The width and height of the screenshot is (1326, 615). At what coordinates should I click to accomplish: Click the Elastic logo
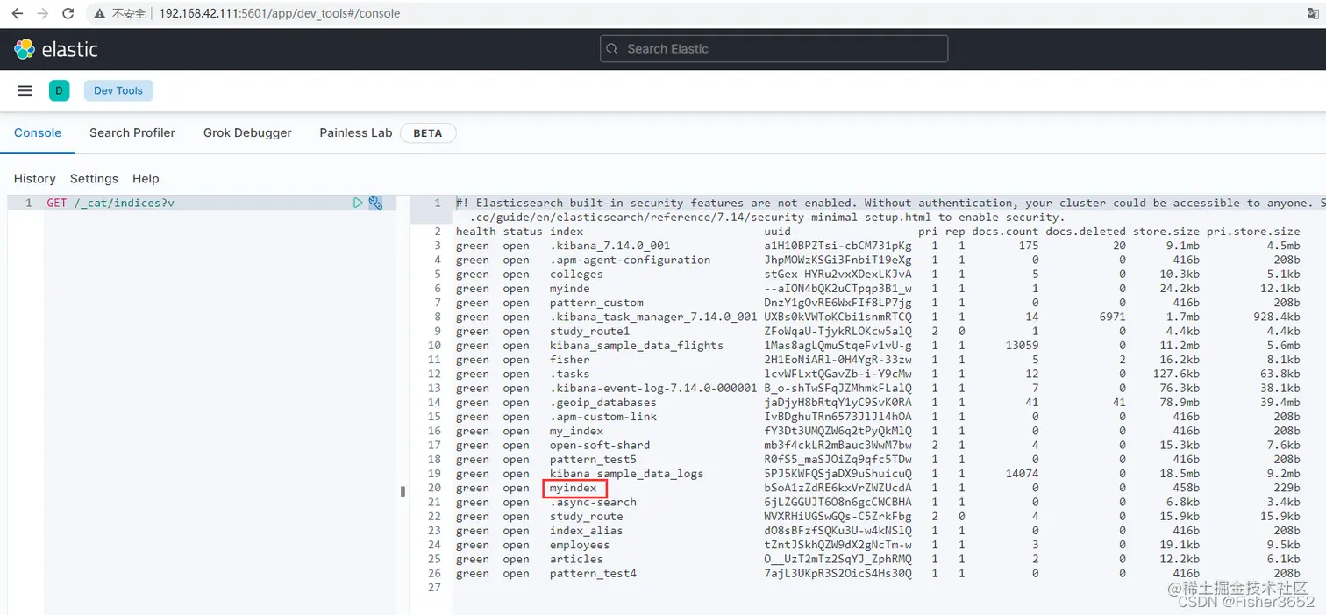[56, 49]
